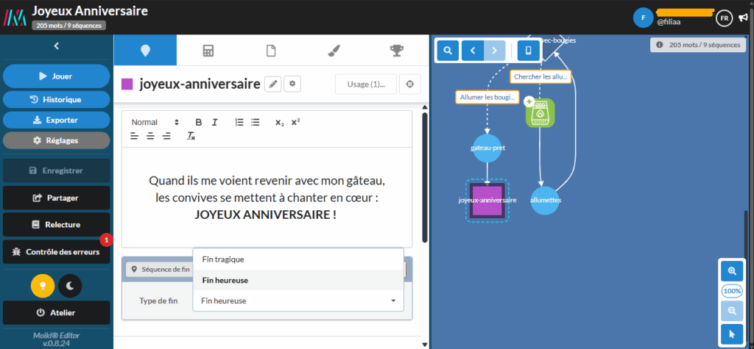The height and width of the screenshot is (349, 754).
Task: Switch to the calculator tab
Action: click(208, 51)
